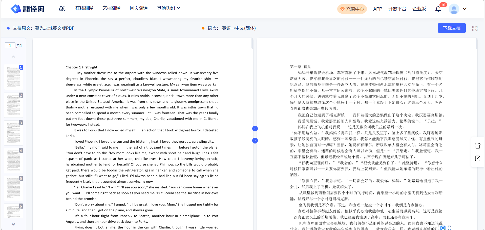Expand the 其他功能 dropdown menu
The image size is (485, 230).
168,8
